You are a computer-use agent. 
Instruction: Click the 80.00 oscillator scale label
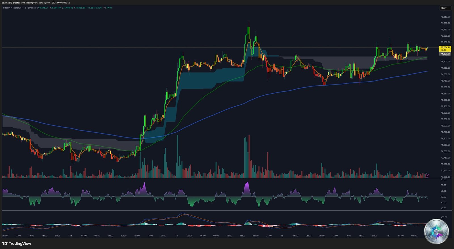(443, 180)
